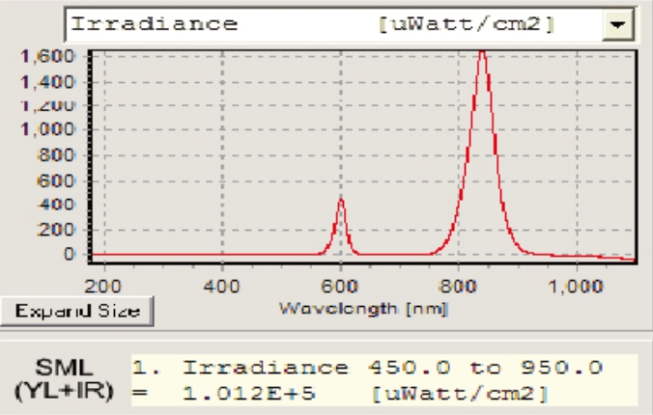Click the dropdown arrow beside [uWatt/cm2]
This screenshot has height=415, width=653.
[x=614, y=25]
